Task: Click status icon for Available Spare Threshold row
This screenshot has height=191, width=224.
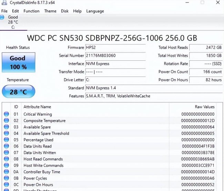Action: (6, 133)
